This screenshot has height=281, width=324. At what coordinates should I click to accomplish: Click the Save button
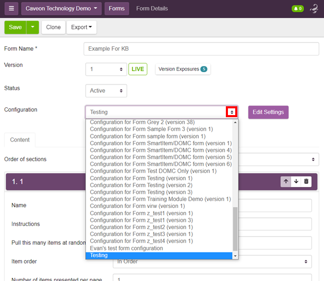pos(15,27)
